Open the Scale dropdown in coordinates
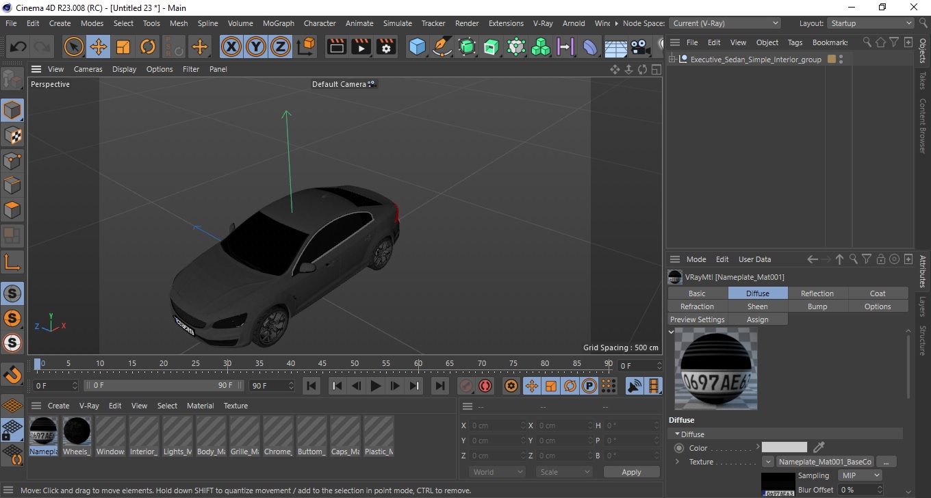931x498 pixels. [x=565, y=472]
